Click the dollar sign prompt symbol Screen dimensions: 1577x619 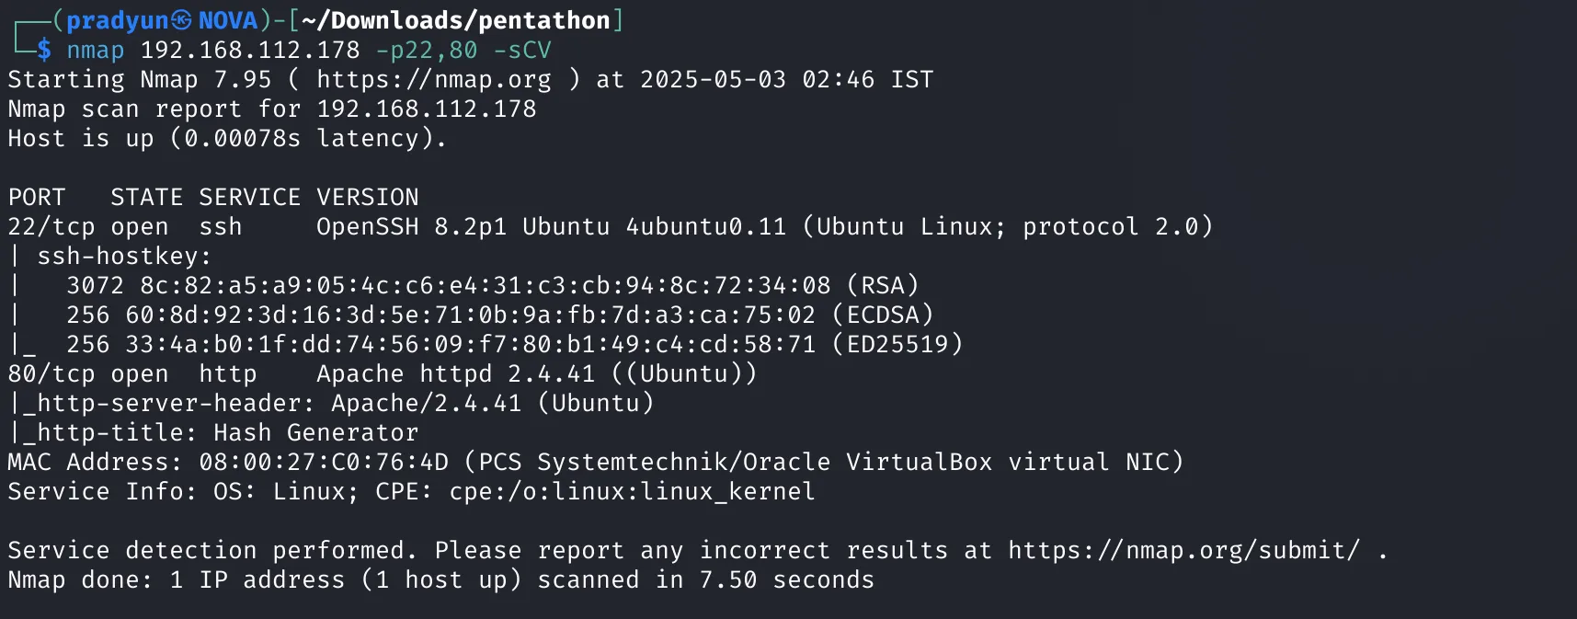43,51
